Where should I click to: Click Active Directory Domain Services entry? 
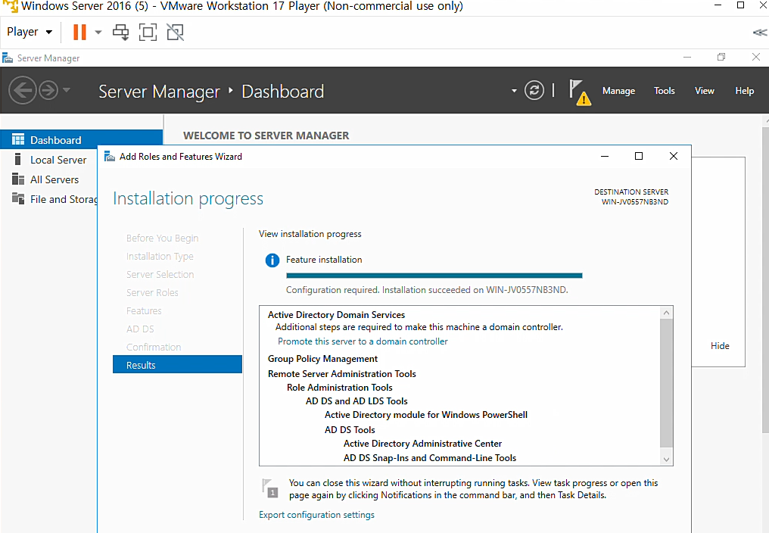(336, 315)
